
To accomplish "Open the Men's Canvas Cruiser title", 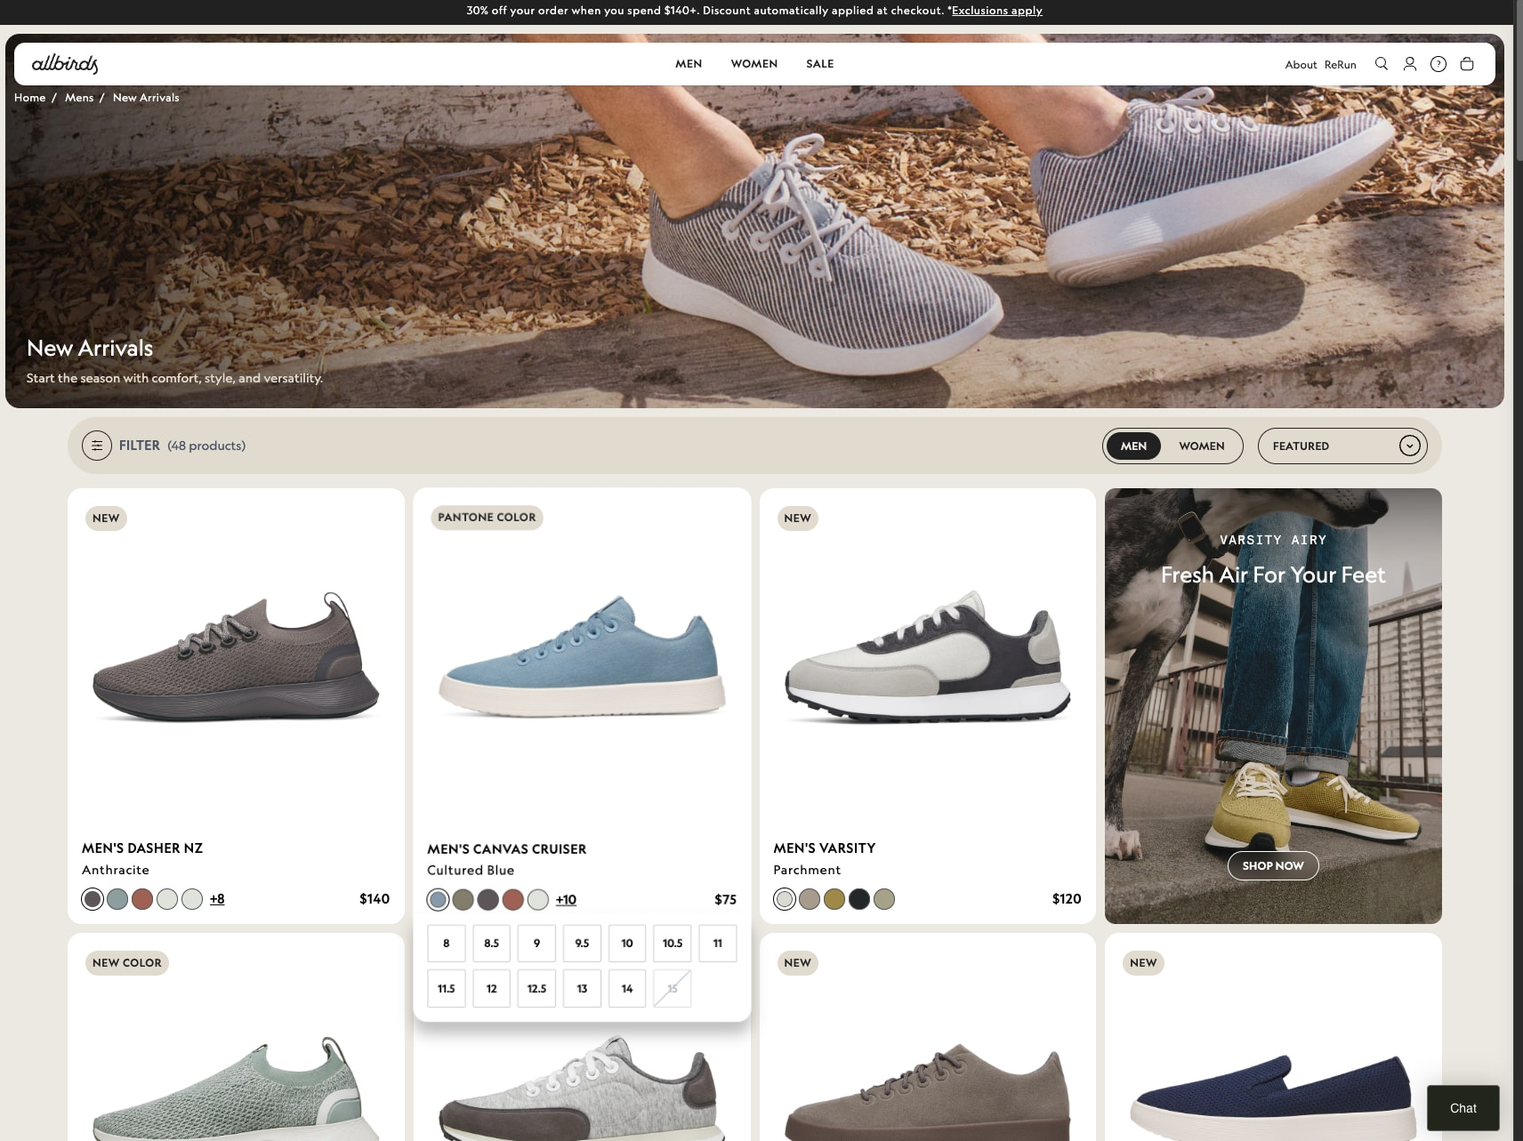I will [507, 849].
